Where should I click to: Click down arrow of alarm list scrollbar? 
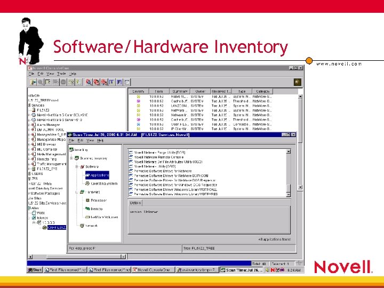click(x=300, y=187)
